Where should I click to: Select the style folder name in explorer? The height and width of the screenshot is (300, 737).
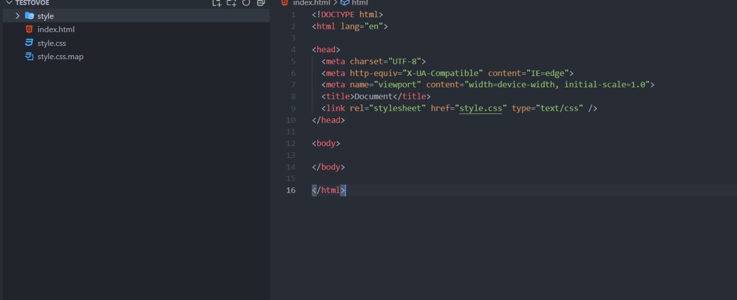pyautogui.click(x=45, y=16)
